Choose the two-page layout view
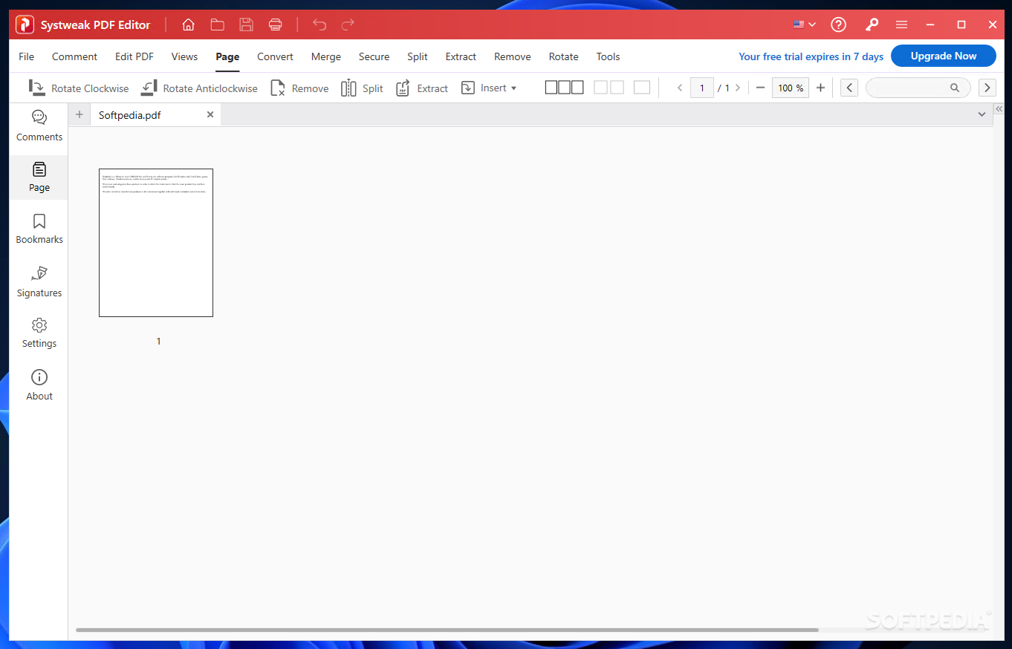This screenshot has width=1012, height=649. (609, 88)
